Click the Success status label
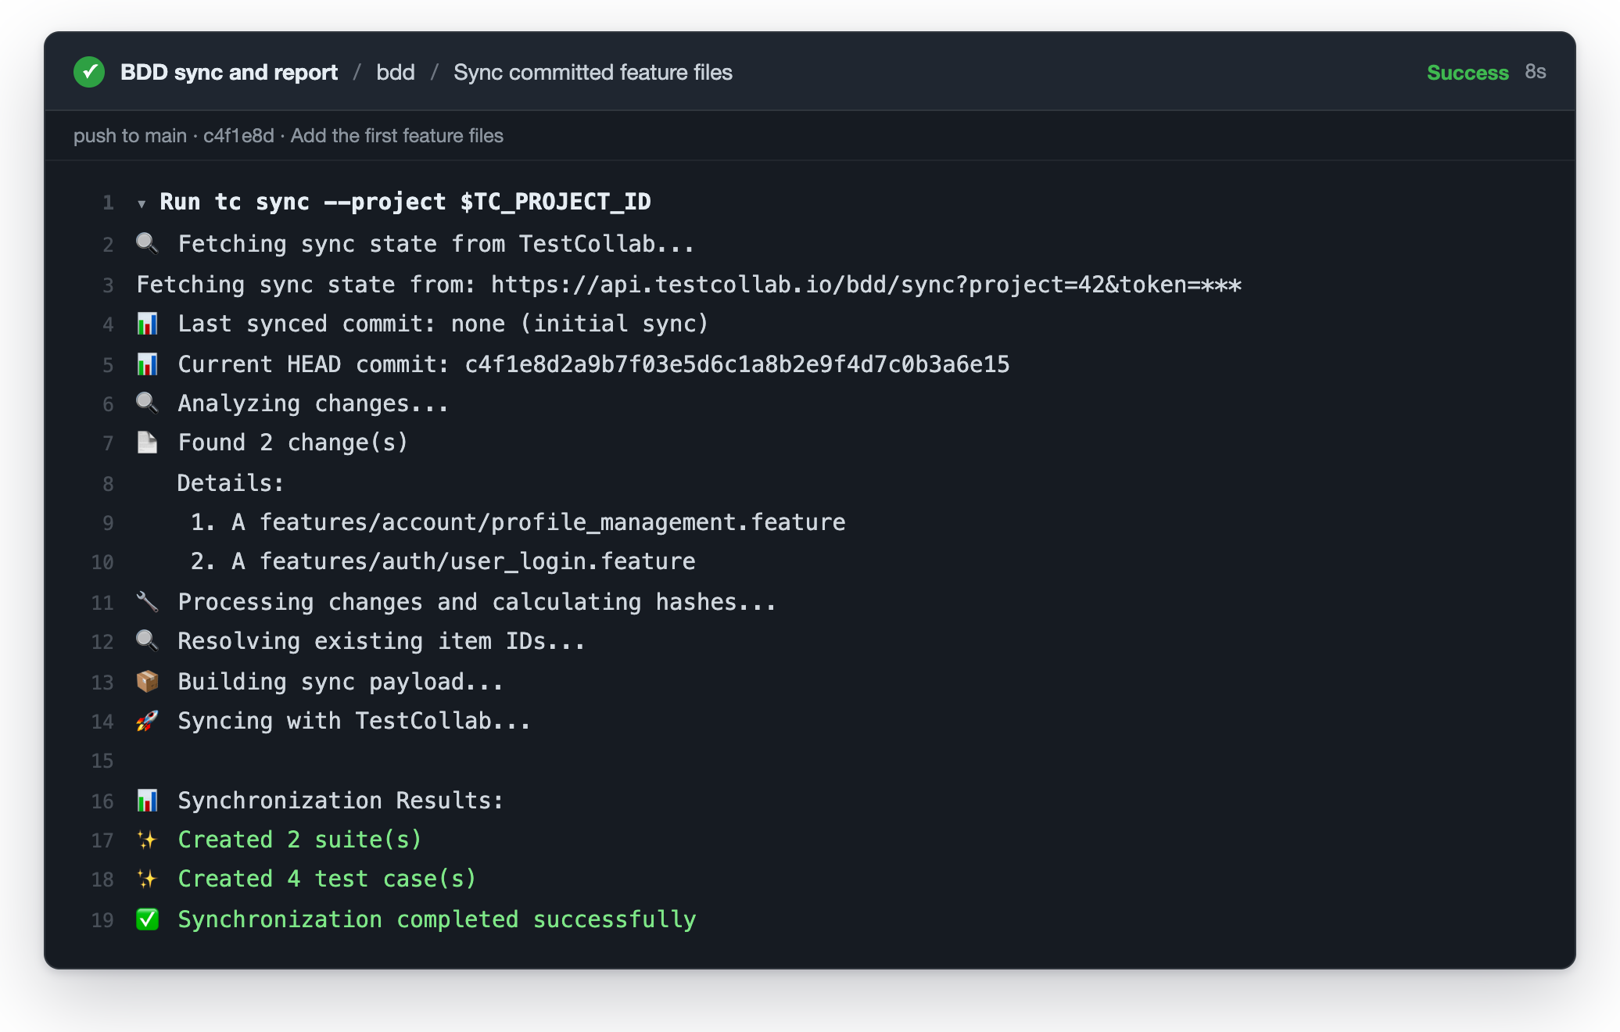Screen dimensions: 1620x1032 click(1468, 72)
